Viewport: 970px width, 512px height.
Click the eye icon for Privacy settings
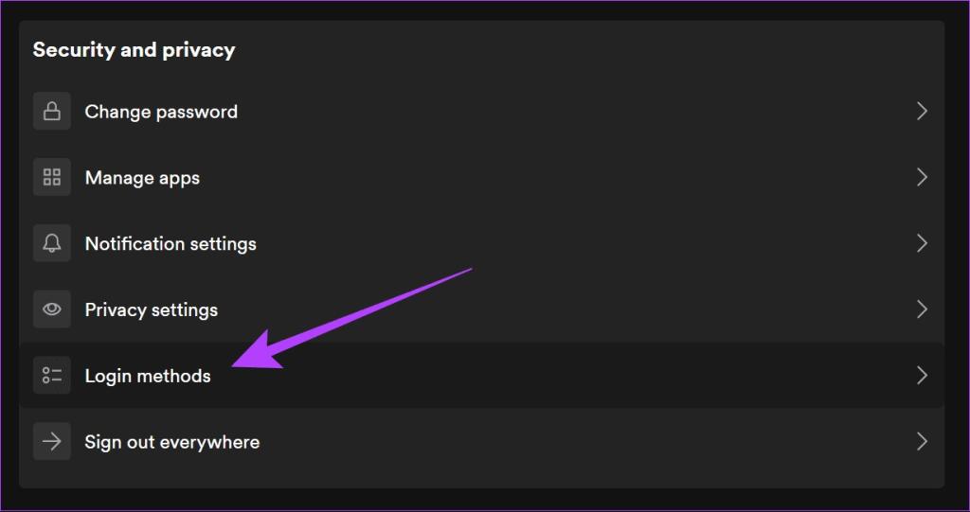click(52, 309)
